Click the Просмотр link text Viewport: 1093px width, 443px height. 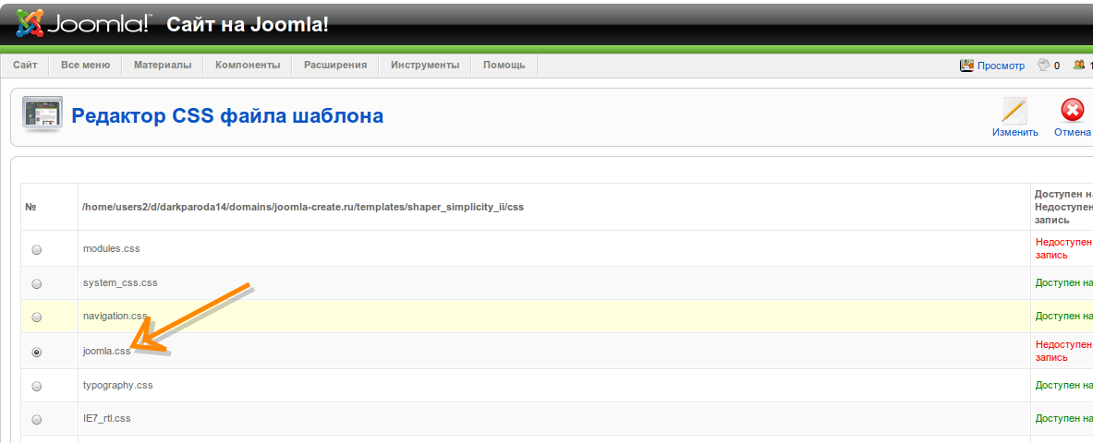1002,66
